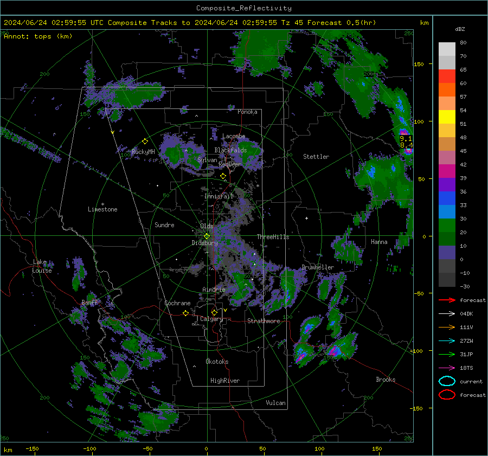Image resolution: width=488 pixels, height=456 pixels.
Task: Click the Stettler town label
Action: [x=316, y=157]
